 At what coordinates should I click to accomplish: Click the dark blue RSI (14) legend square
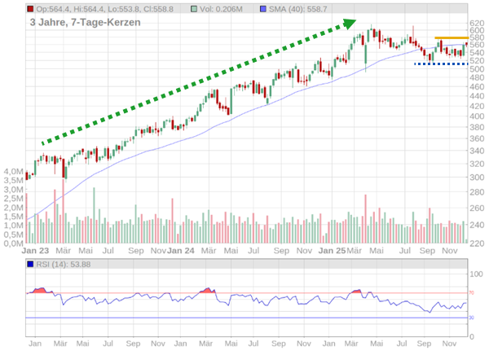[30, 264]
